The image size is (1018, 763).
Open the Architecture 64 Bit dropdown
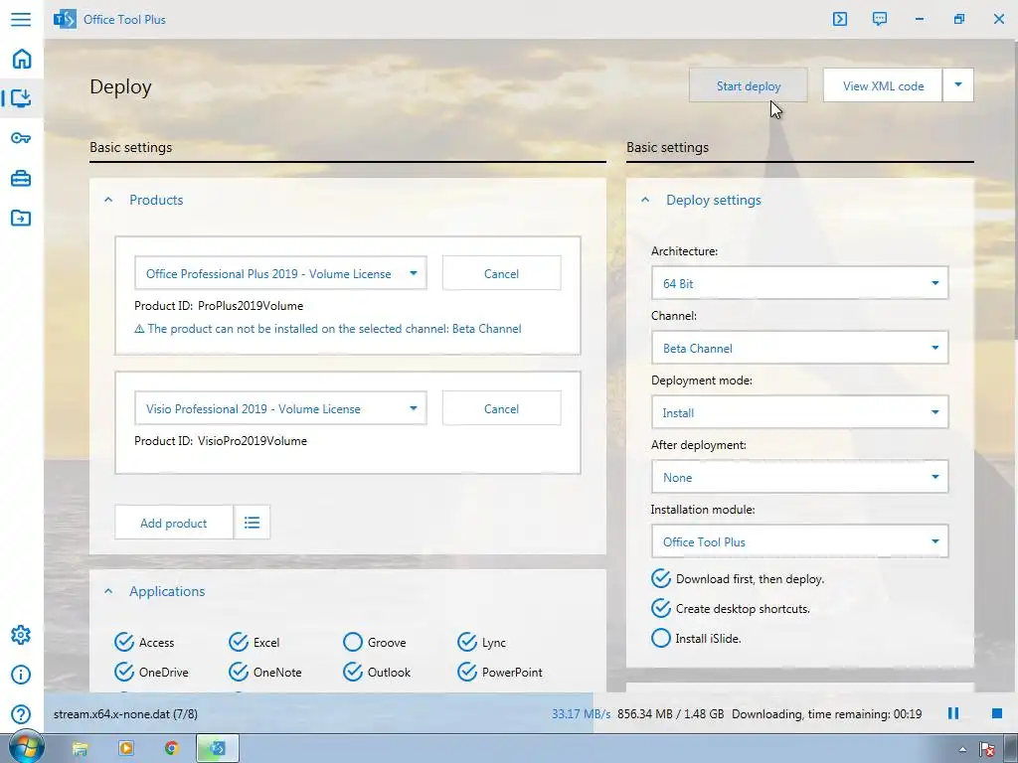[800, 283]
